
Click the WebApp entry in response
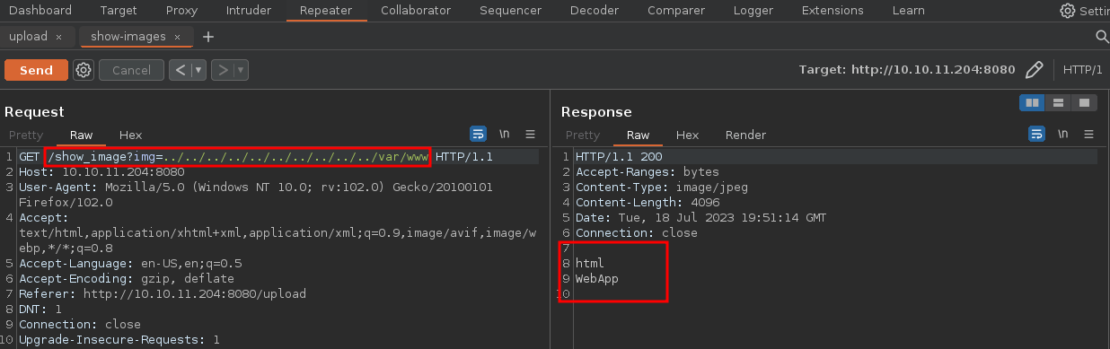[x=597, y=279]
